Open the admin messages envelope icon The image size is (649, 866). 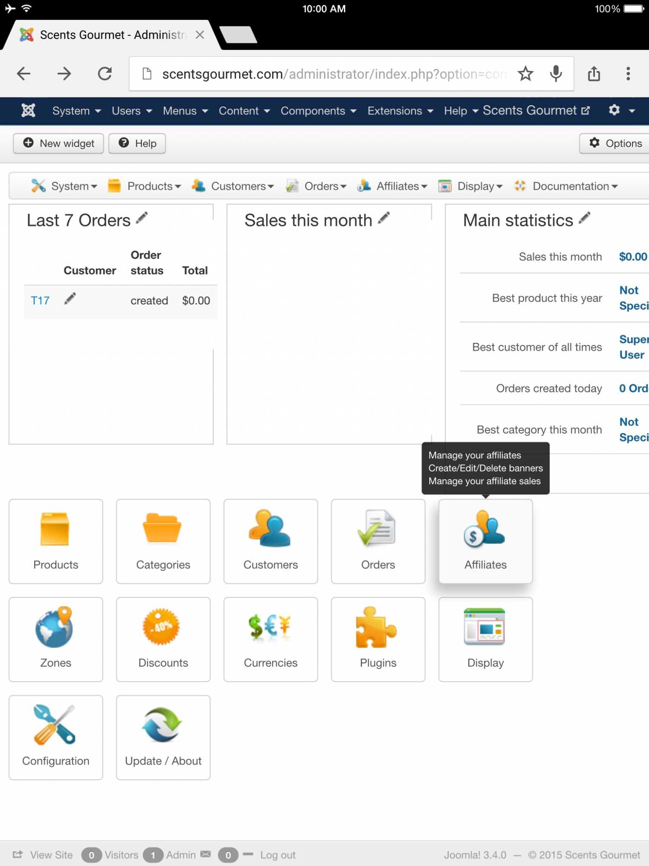pyautogui.click(x=206, y=854)
